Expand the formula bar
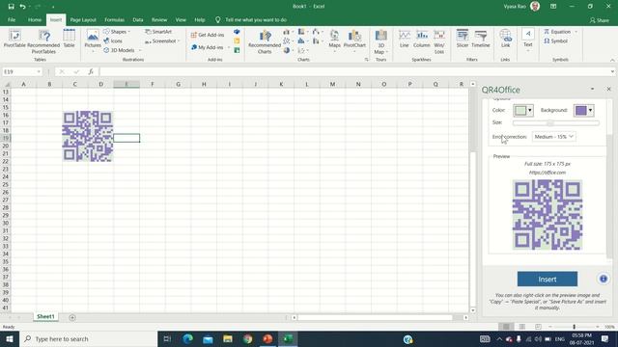The width and height of the screenshot is (618, 347). [612, 71]
